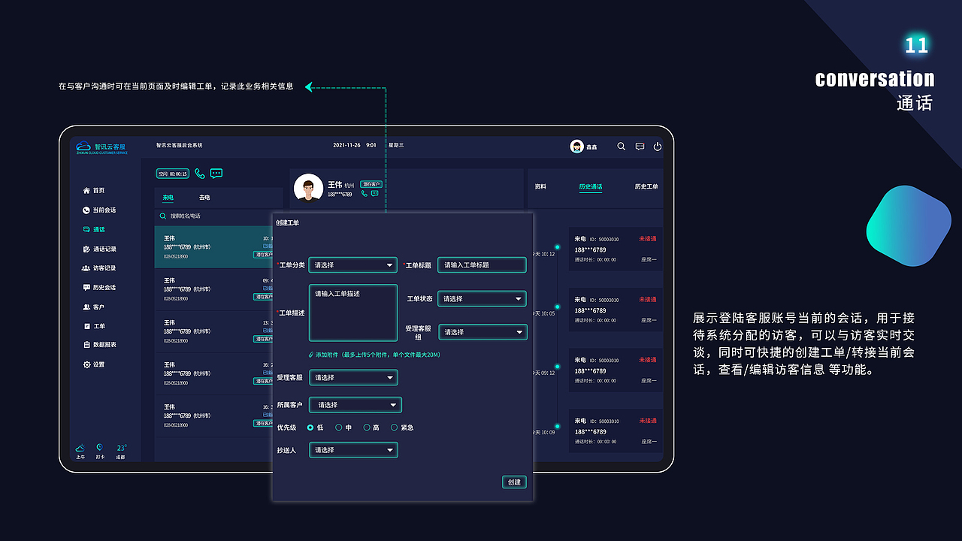Open 客户 section in sidebar
Screen dimensions: 962x541
click(94, 307)
